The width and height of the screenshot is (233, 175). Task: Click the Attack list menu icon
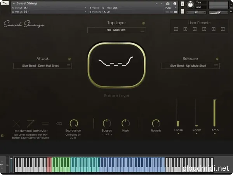tap(68, 66)
